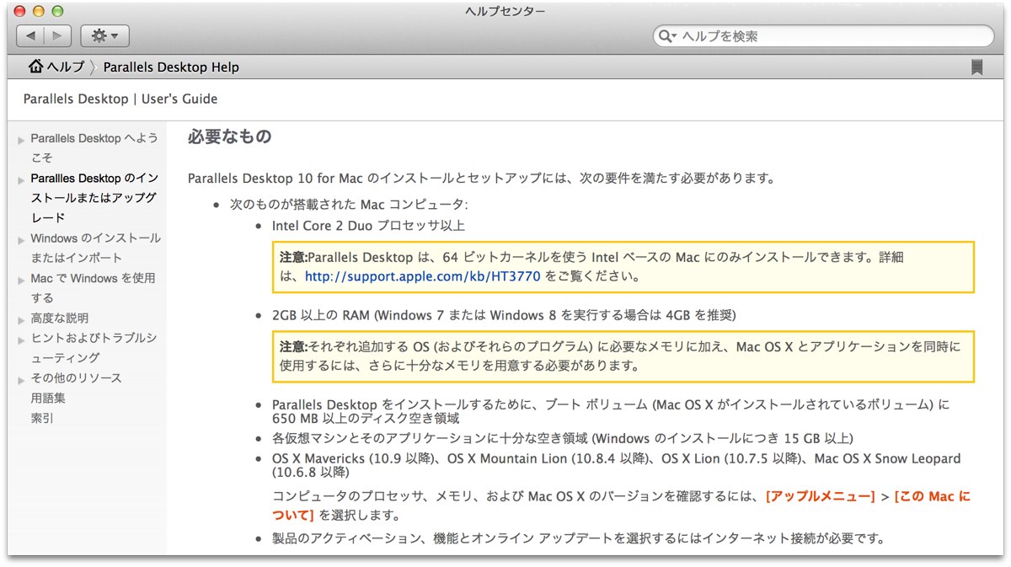Click the 2GB 以上の RAM bullet text
This screenshot has width=1011, height=567.
click(x=504, y=315)
